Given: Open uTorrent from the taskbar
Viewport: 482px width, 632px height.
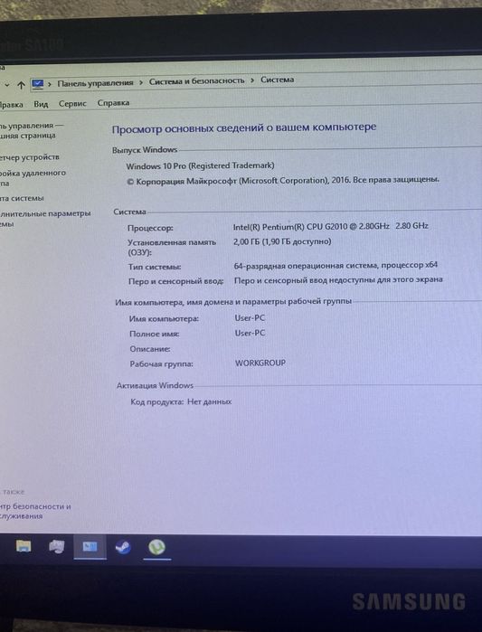Looking at the screenshot, I should pyautogui.click(x=156, y=547).
